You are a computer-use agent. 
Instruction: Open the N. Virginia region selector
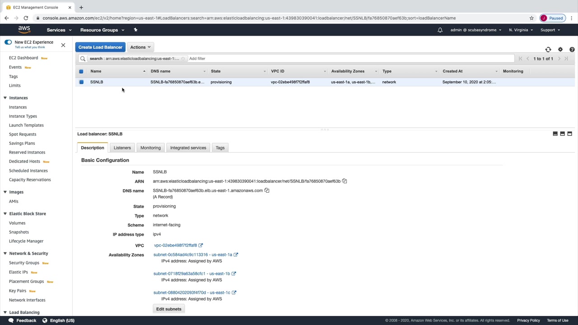pos(521,30)
